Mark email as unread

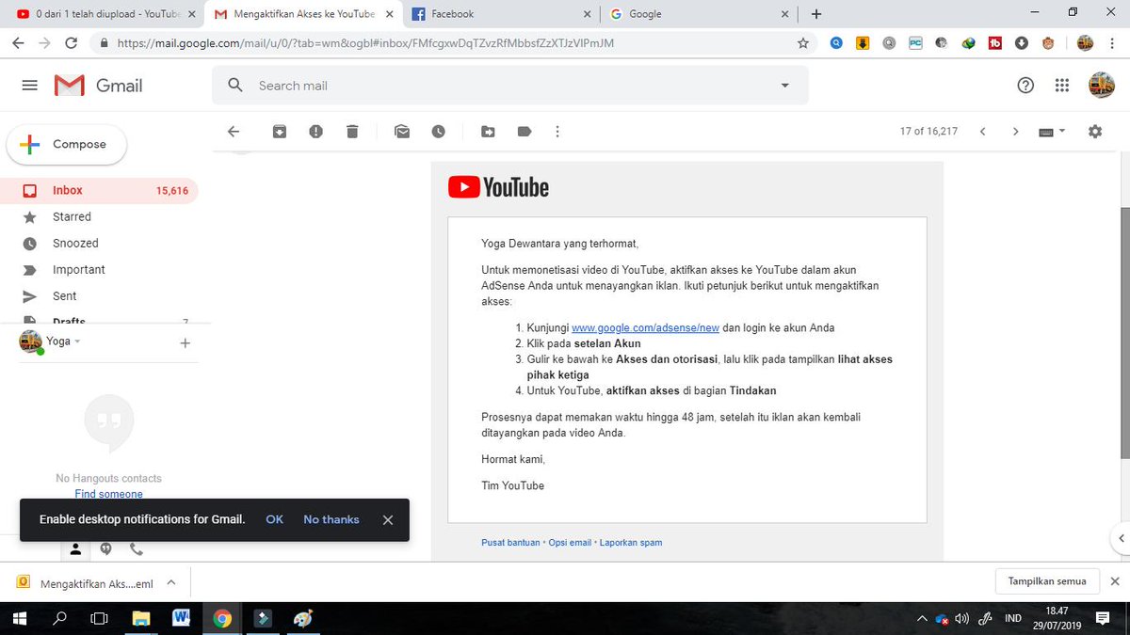click(x=402, y=132)
